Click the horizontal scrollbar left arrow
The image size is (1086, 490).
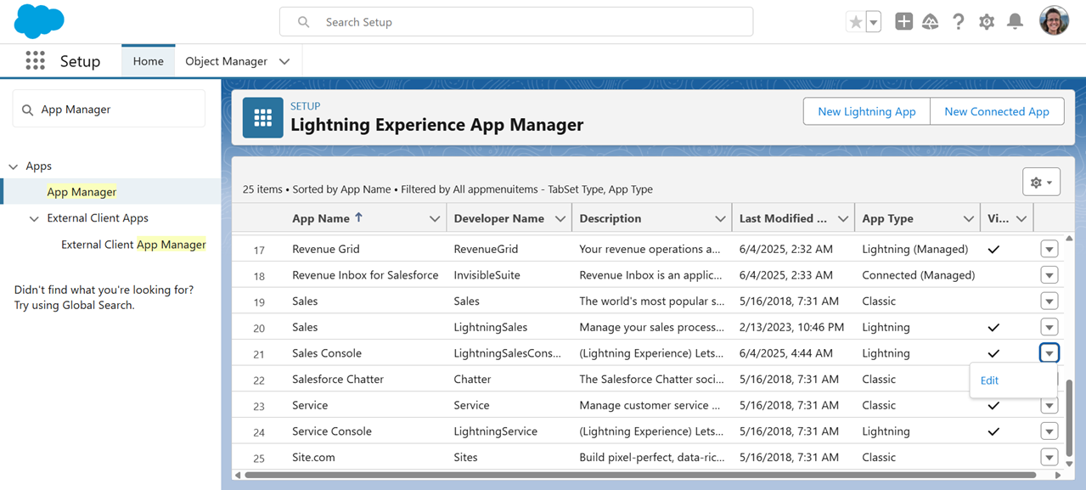tap(238, 475)
